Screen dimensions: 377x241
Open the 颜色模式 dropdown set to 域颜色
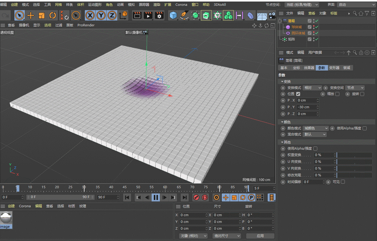(x=316, y=128)
